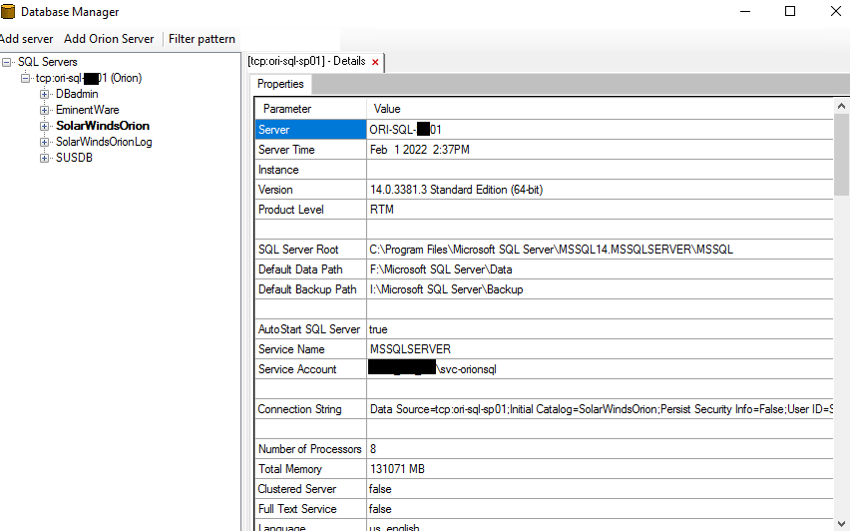Expand the SolarWindsOrion database node

(45, 127)
